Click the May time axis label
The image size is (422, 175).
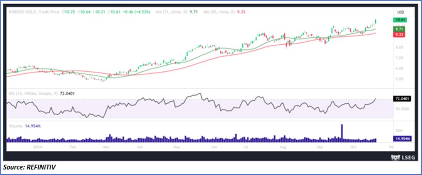click(x=177, y=147)
